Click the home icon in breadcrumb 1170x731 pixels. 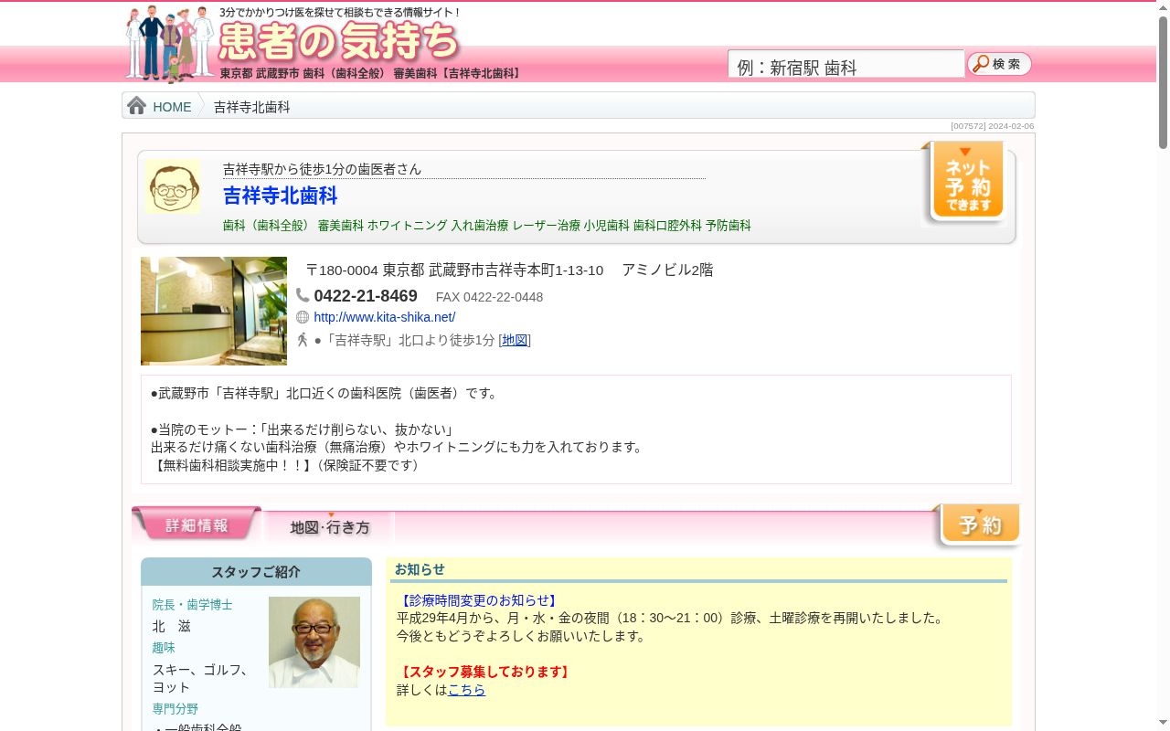pos(137,106)
